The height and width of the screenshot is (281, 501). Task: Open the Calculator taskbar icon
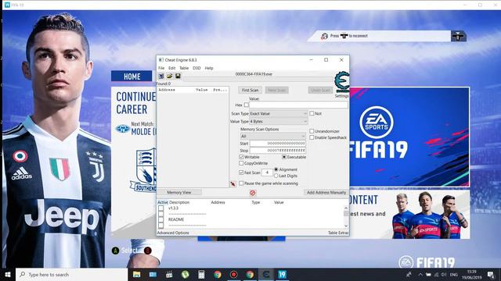pyautogui.click(x=201, y=274)
